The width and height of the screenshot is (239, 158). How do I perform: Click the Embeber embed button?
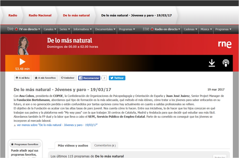point(68,78)
